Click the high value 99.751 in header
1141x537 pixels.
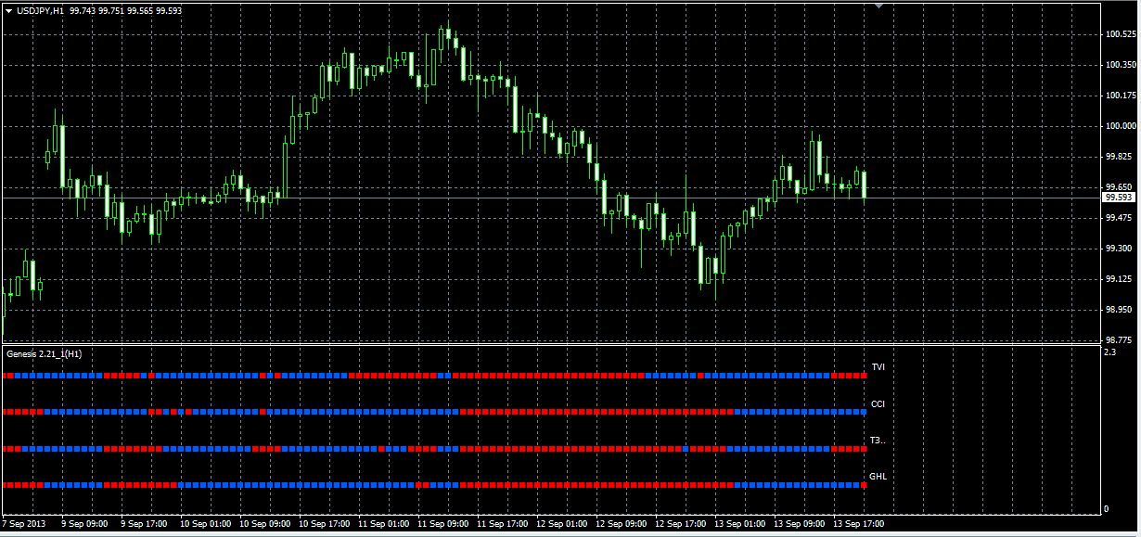pyautogui.click(x=112, y=10)
